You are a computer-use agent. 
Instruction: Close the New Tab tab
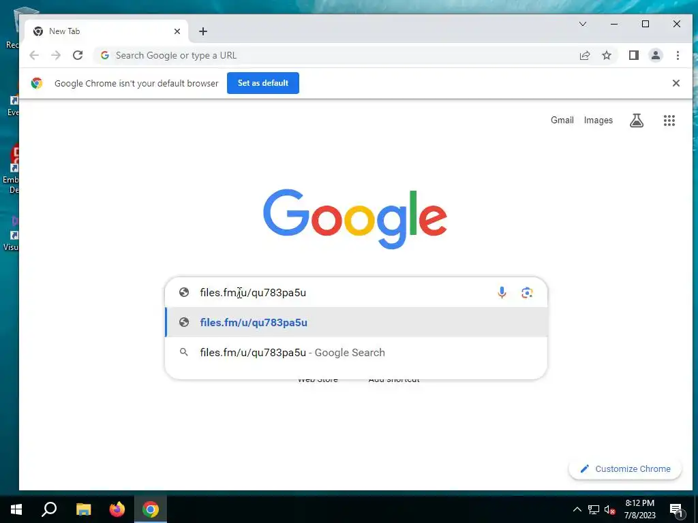click(177, 31)
